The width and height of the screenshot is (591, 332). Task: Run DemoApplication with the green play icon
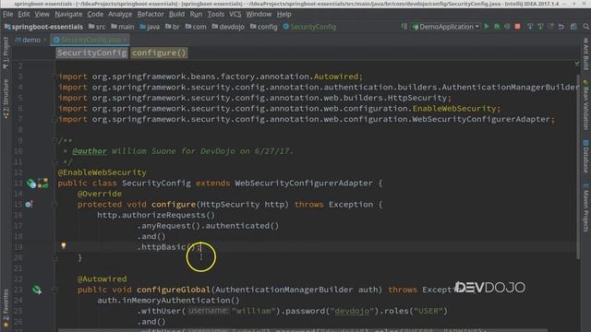pos(487,27)
